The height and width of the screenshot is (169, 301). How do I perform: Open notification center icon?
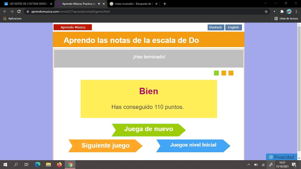pyautogui.click(x=294, y=165)
